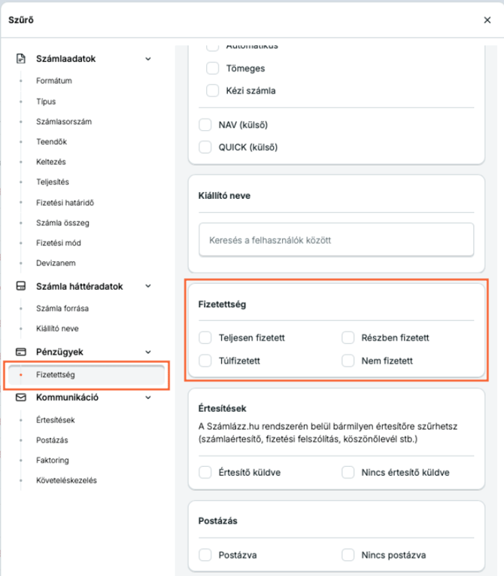Open the Követeléskezelés sidebar entry

66,480
